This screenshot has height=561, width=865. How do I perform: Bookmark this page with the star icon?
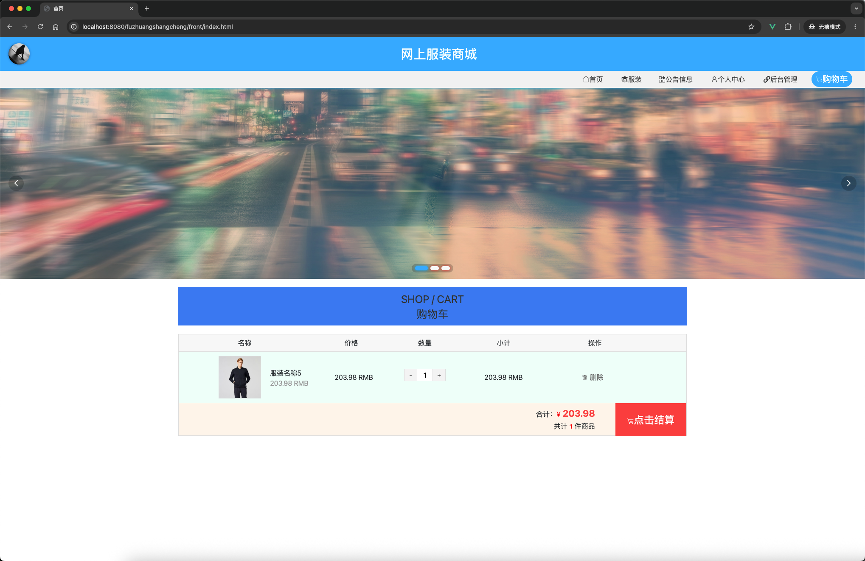[751, 27]
